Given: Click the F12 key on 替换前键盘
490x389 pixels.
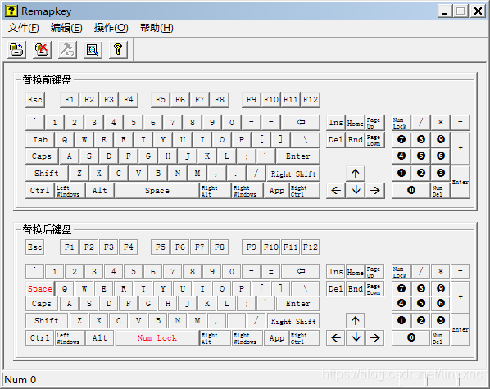Looking at the screenshot, I should (310, 100).
